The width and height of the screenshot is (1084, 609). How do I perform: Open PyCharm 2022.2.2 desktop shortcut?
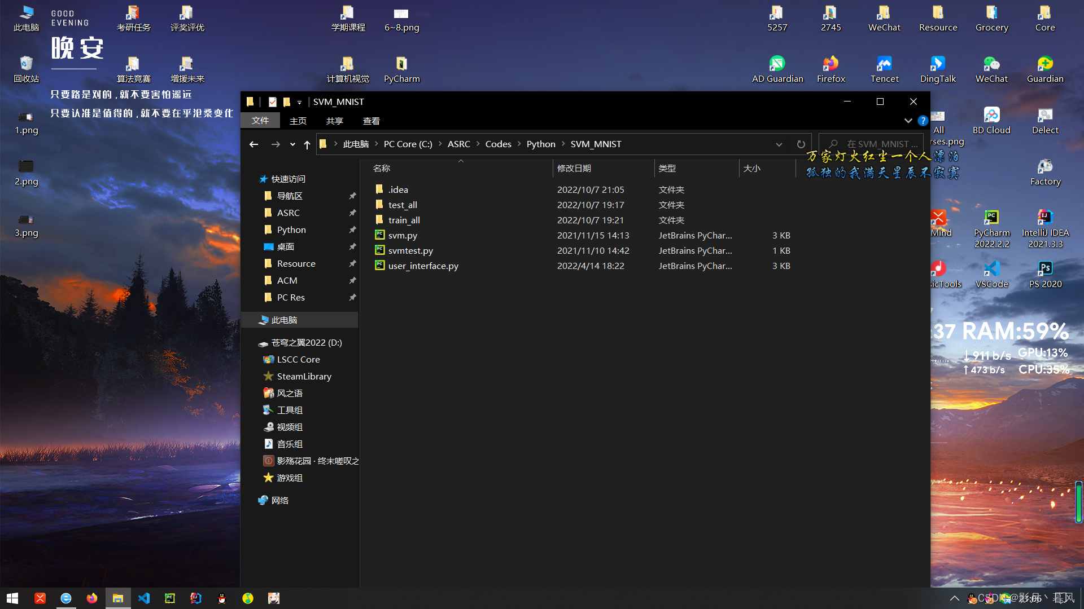click(991, 229)
